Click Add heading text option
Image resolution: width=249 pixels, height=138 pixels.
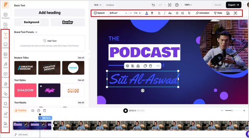tap(50, 13)
